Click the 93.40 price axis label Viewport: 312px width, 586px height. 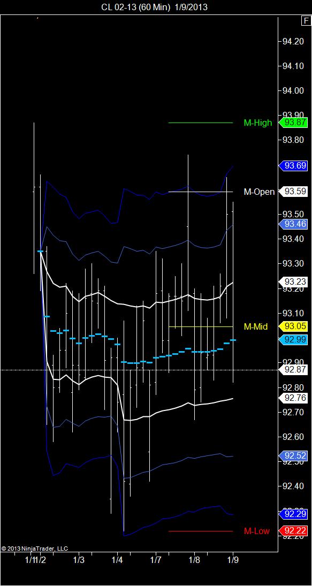point(293,239)
